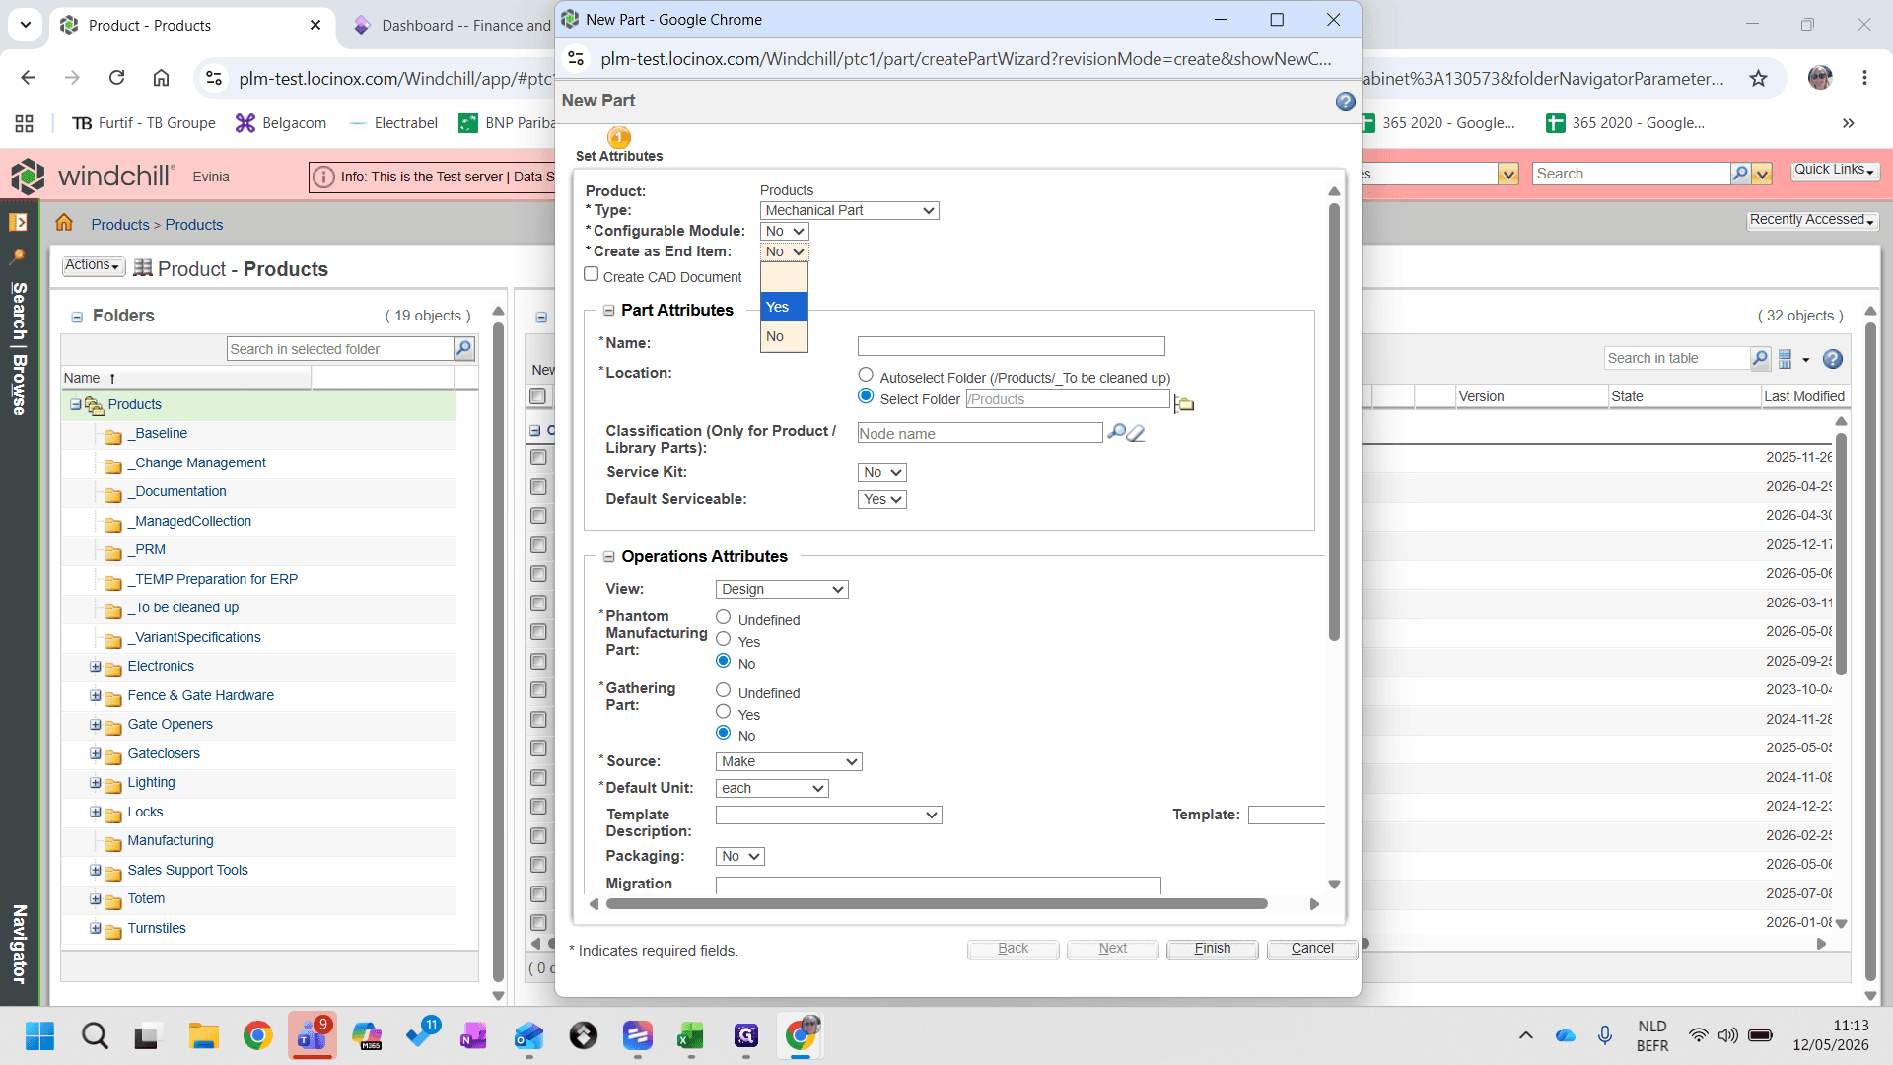The width and height of the screenshot is (1893, 1065).
Task: Open the Default Unit dropdown showing each
Action: tap(771, 788)
